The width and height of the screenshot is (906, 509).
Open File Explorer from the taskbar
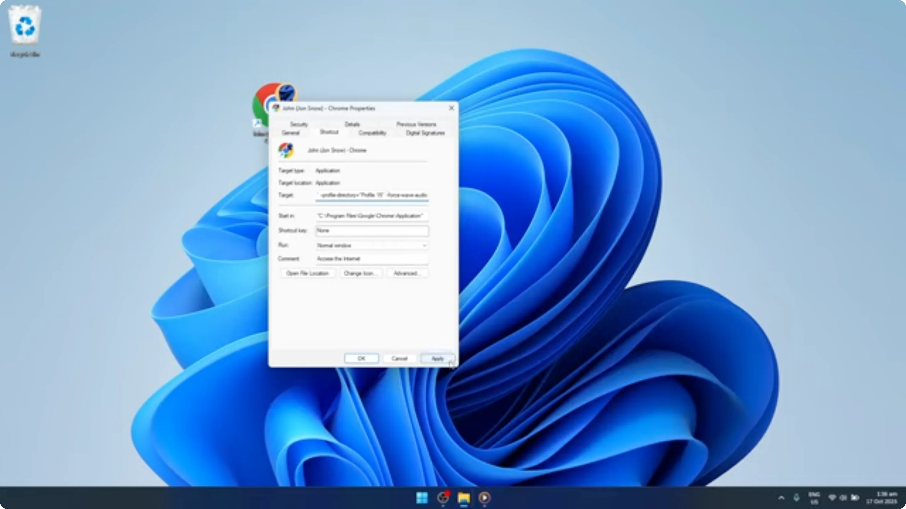[x=463, y=498]
